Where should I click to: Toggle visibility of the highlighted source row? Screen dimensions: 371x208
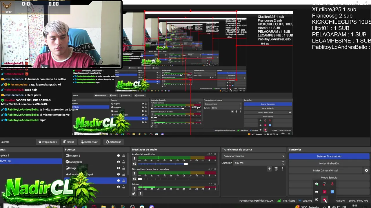118,181
